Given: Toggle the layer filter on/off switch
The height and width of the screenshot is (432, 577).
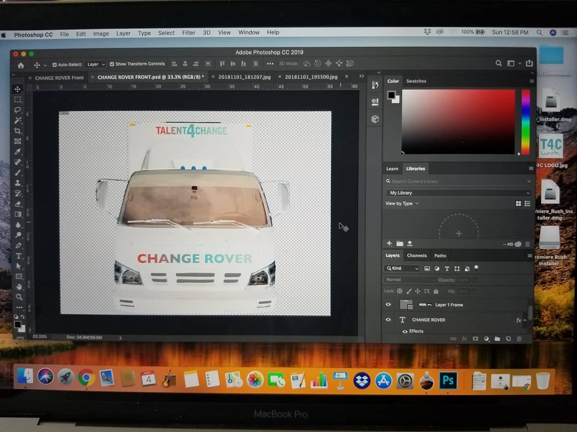Looking at the screenshot, I should (476, 268).
